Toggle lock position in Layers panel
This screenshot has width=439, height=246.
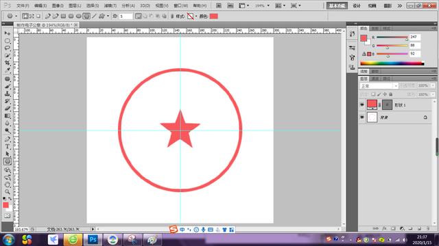coord(385,94)
